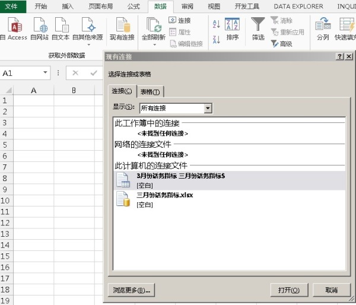Click the table document icon of 3月份话务指标
356x305 pixels.
(123, 180)
